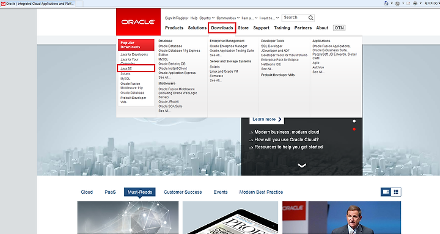Screen dimensions: 440x234
Task: Open the network polygon article thumbnail
Action: tap(128, 218)
